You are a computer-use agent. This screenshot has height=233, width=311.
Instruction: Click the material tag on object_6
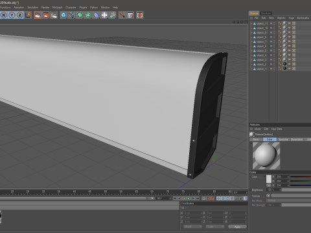pyautogui.click(x=284, y=46)
